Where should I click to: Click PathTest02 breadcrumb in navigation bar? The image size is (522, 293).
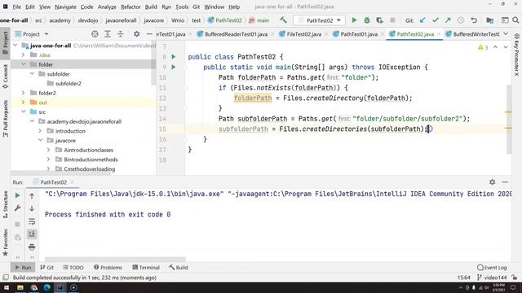pyautogui.click(x=225, y=20)
